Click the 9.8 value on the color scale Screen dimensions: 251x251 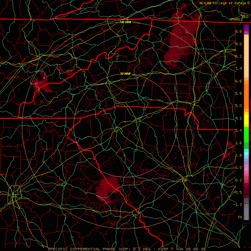tap(238, 31)
